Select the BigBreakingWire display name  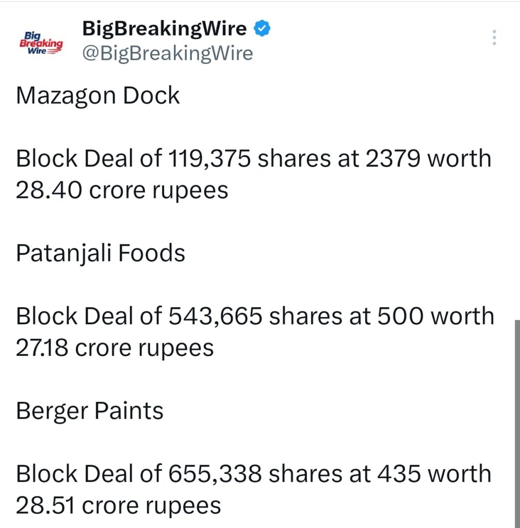[164, 28]
